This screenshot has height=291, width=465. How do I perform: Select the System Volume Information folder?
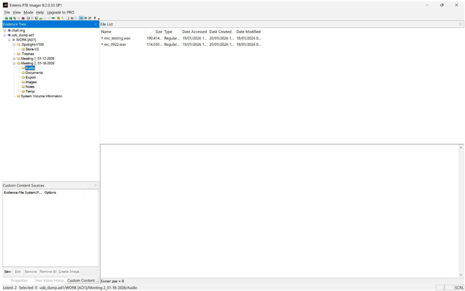point(41,96)
